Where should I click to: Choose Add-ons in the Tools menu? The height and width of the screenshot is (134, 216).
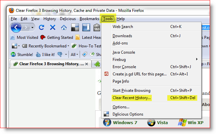coord(151,43)
